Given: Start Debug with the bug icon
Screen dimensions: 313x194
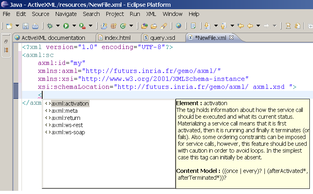Looking at the screenshot, I should click(50, 26).
